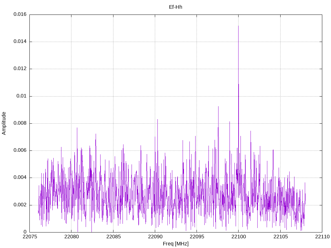Click the Freq [MHz] x-axis label
The image size is (331, 248).
[176, 244]
